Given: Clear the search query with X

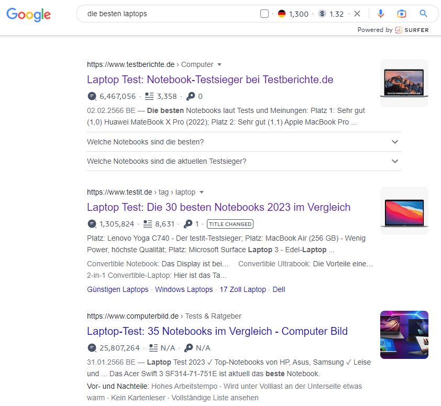Looking at the screenshot, I should (x=357, y=14).
